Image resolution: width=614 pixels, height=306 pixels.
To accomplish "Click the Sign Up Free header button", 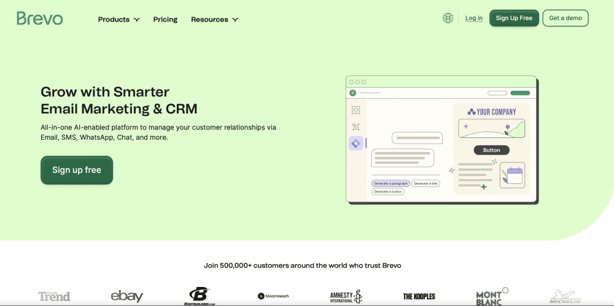I will [x=514, y=18].
